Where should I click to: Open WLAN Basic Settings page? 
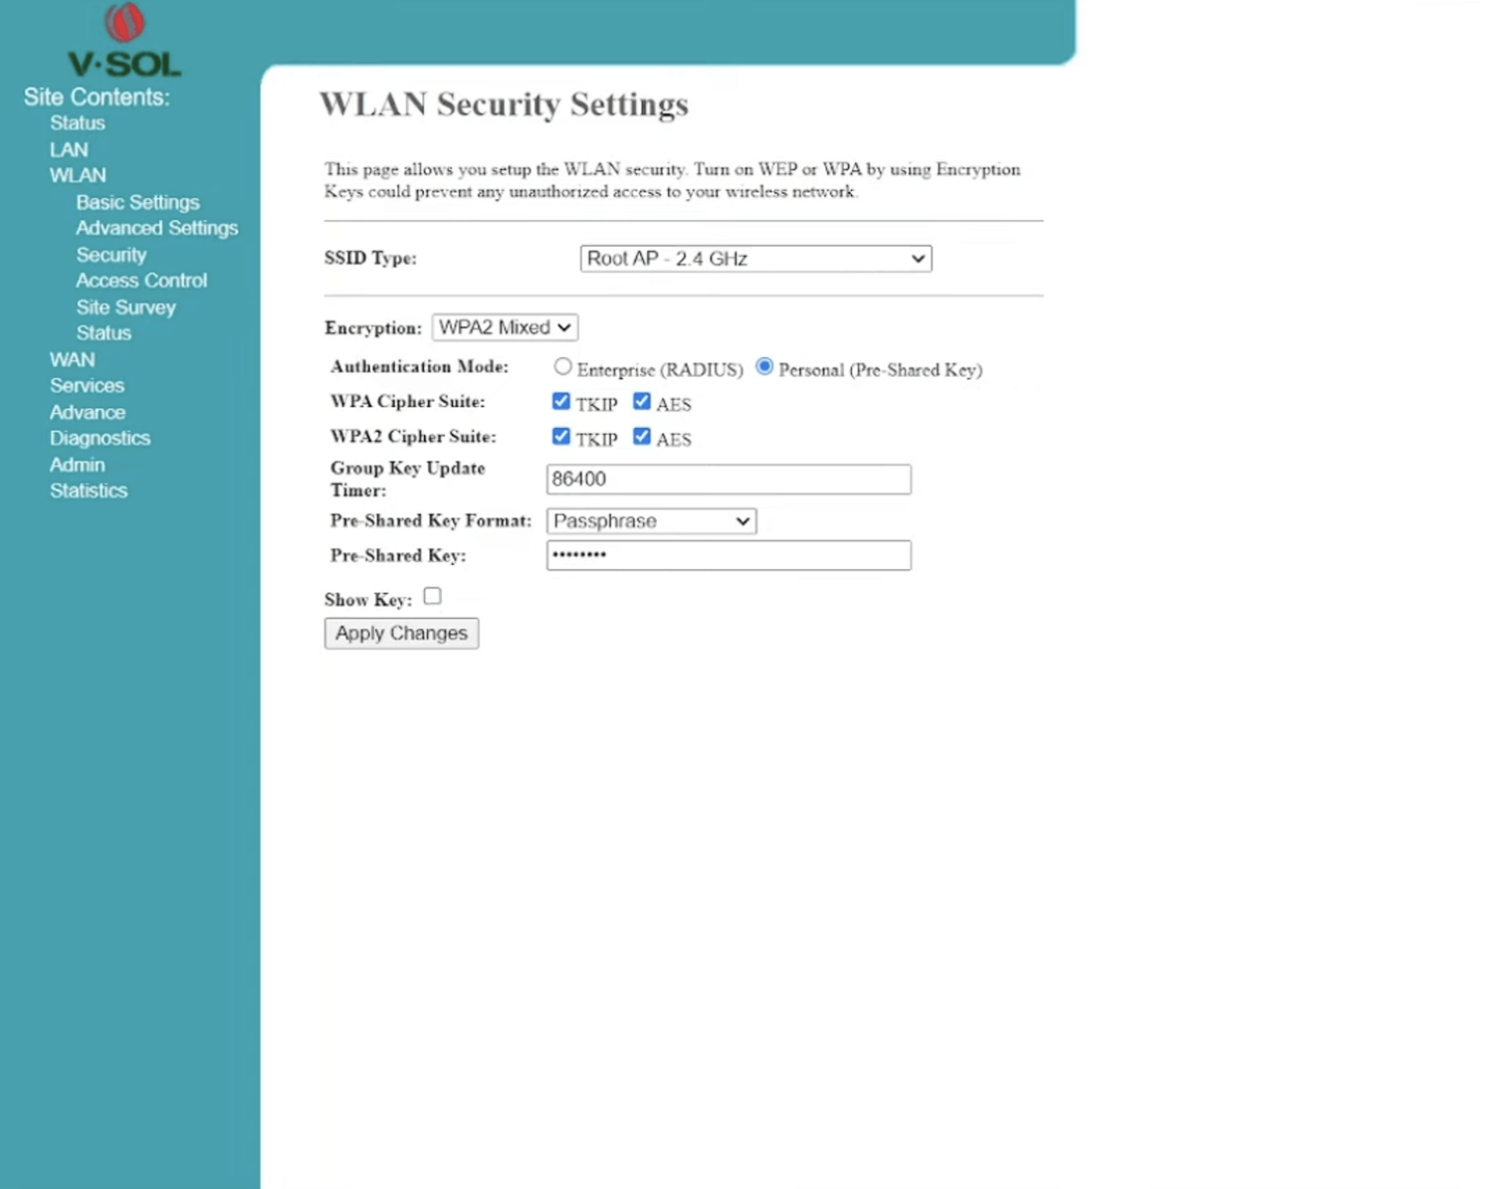pyautogui.click(x=137, y=202)
